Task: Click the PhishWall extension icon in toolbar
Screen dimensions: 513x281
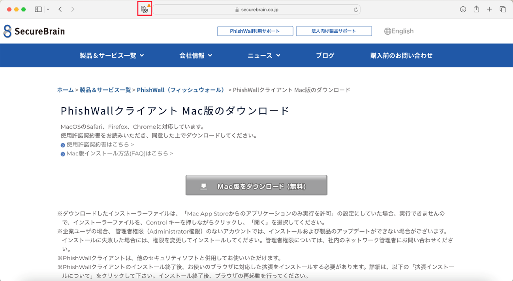Action: point(145,9)
